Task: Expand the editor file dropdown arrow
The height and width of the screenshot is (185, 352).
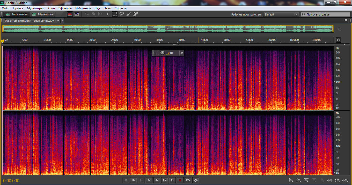Action: pos(58,21)
